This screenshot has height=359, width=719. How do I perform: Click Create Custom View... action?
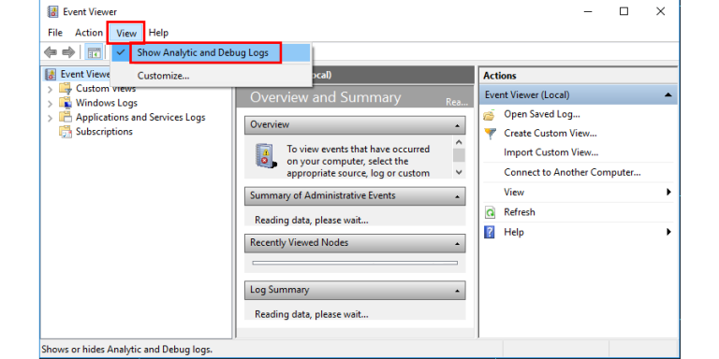click(550, 134)
